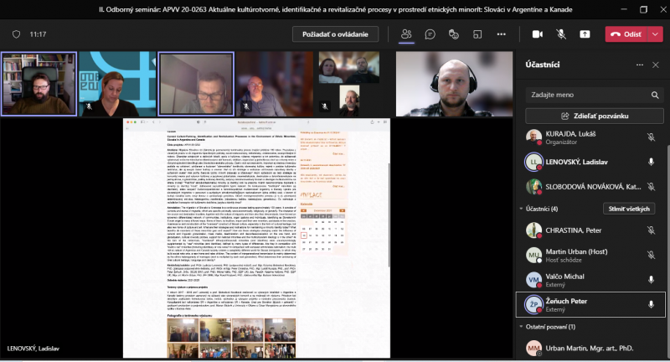Open dropdown arrow next to Odísť
This screenshot has height=362, width=670.
pos(655,34)
